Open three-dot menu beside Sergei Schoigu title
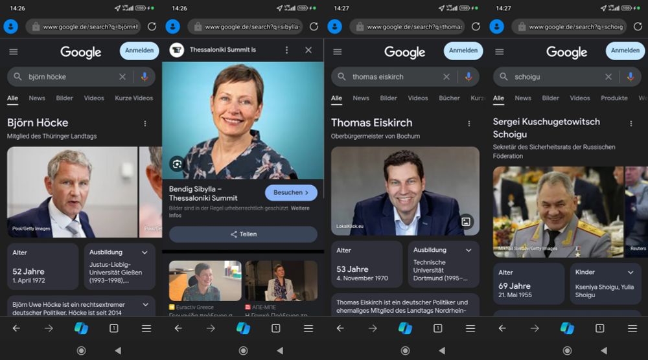The height and width of the screenshot is (360, 648). click(631, 124)
